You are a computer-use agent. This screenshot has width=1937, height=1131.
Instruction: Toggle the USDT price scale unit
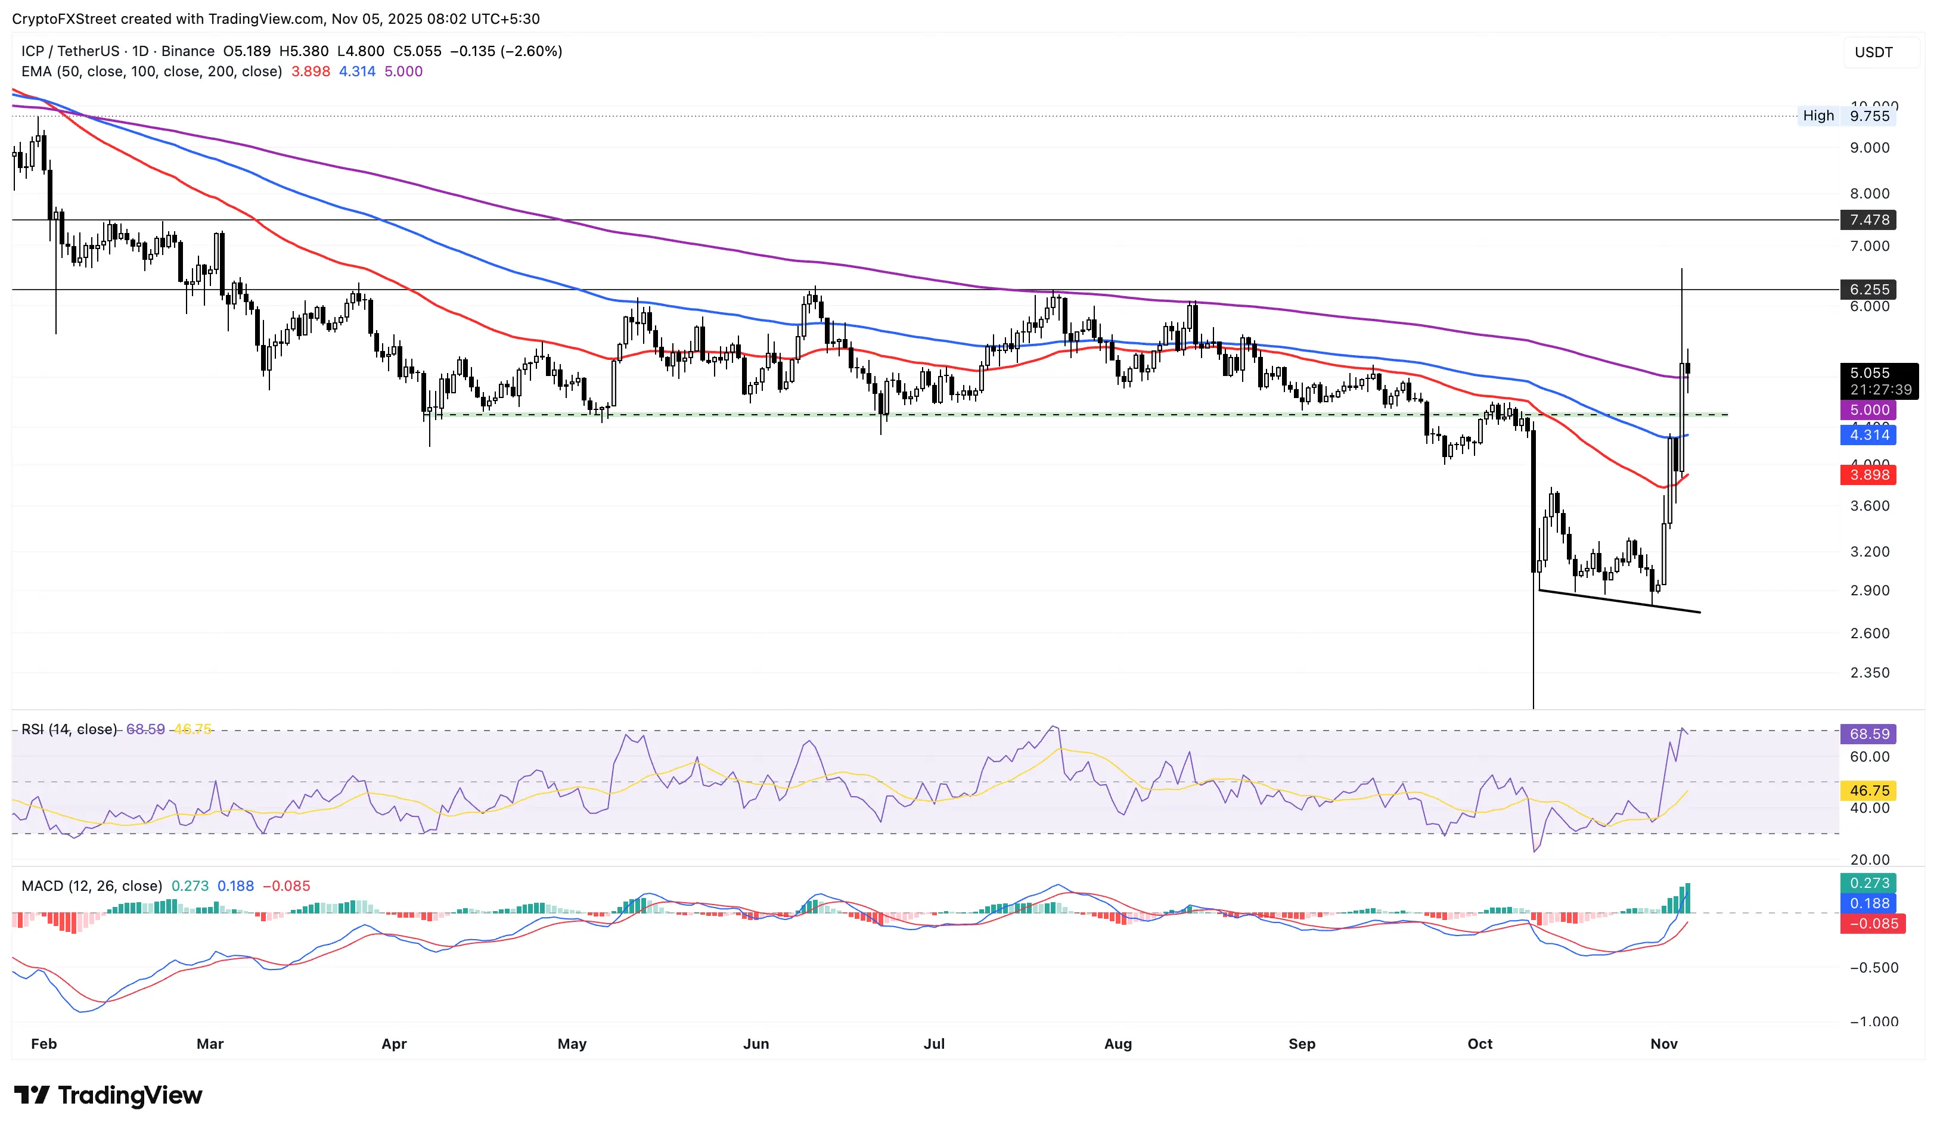coord(1873,52)
